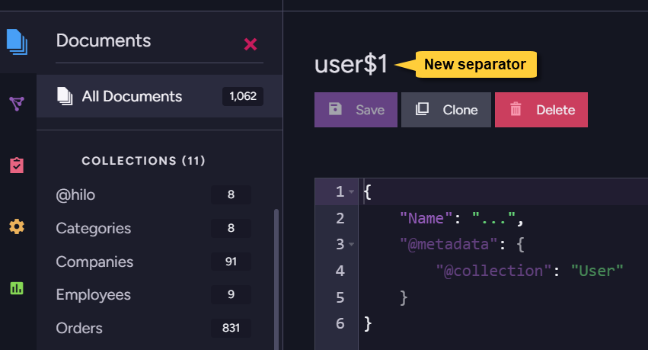Open the Stats chart icon in sidebar

tap(17, 288)
